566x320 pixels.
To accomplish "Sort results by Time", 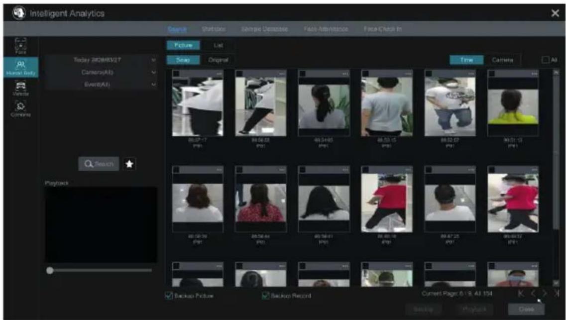I will coord(467,60).
